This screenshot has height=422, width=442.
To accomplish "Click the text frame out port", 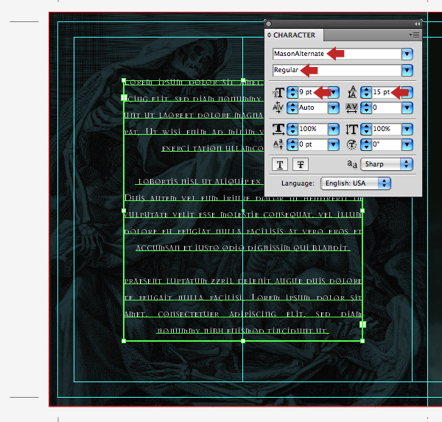I will (362, 325).
